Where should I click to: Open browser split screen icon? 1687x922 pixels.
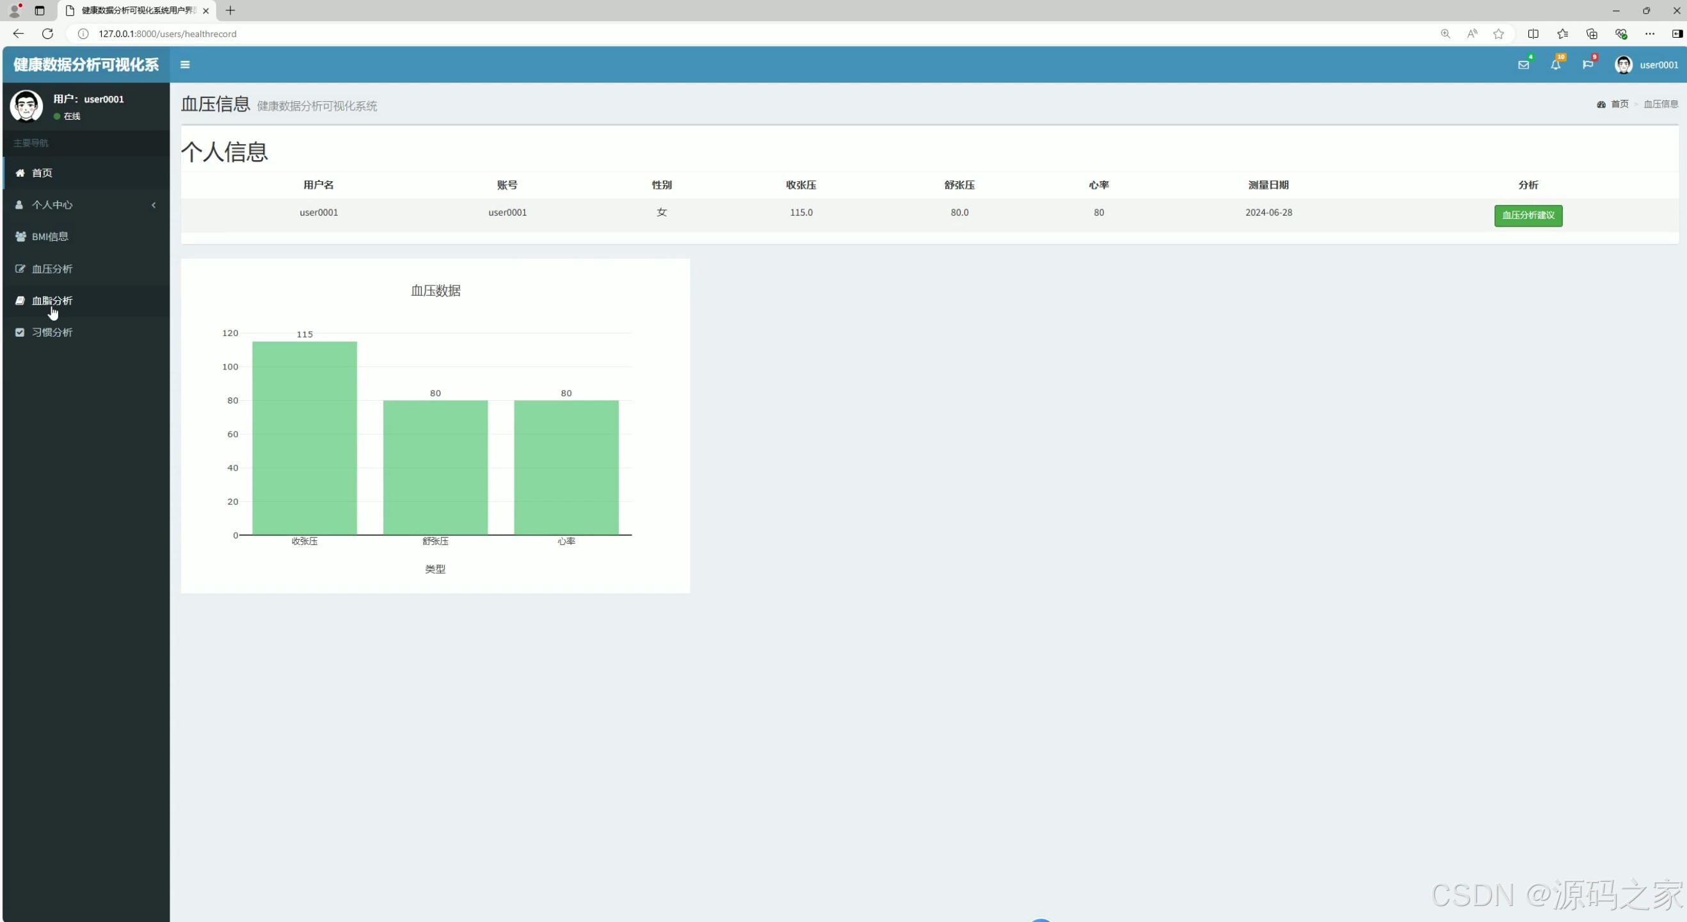coord(1533,33)
